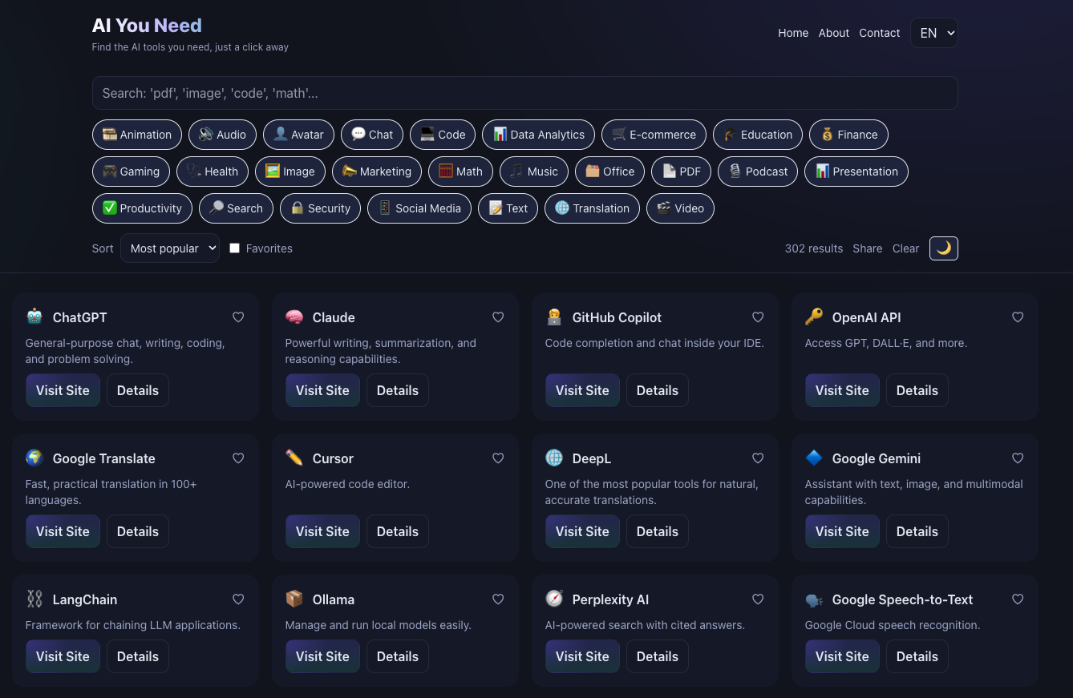Select the Search category chip
The width and height of the screenshot is (1073, 698).
(x=236, y=208)
